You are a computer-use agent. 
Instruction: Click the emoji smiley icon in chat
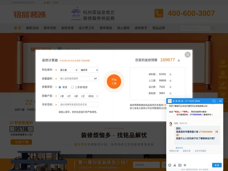coord(170,165)
